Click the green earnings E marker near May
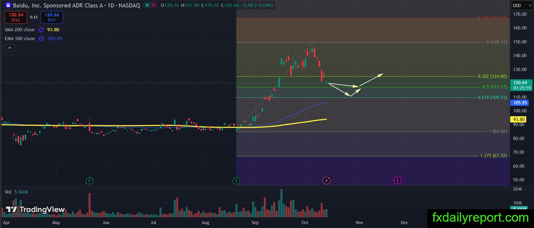This screenshot has width=534, height=228. coord(89,180)
